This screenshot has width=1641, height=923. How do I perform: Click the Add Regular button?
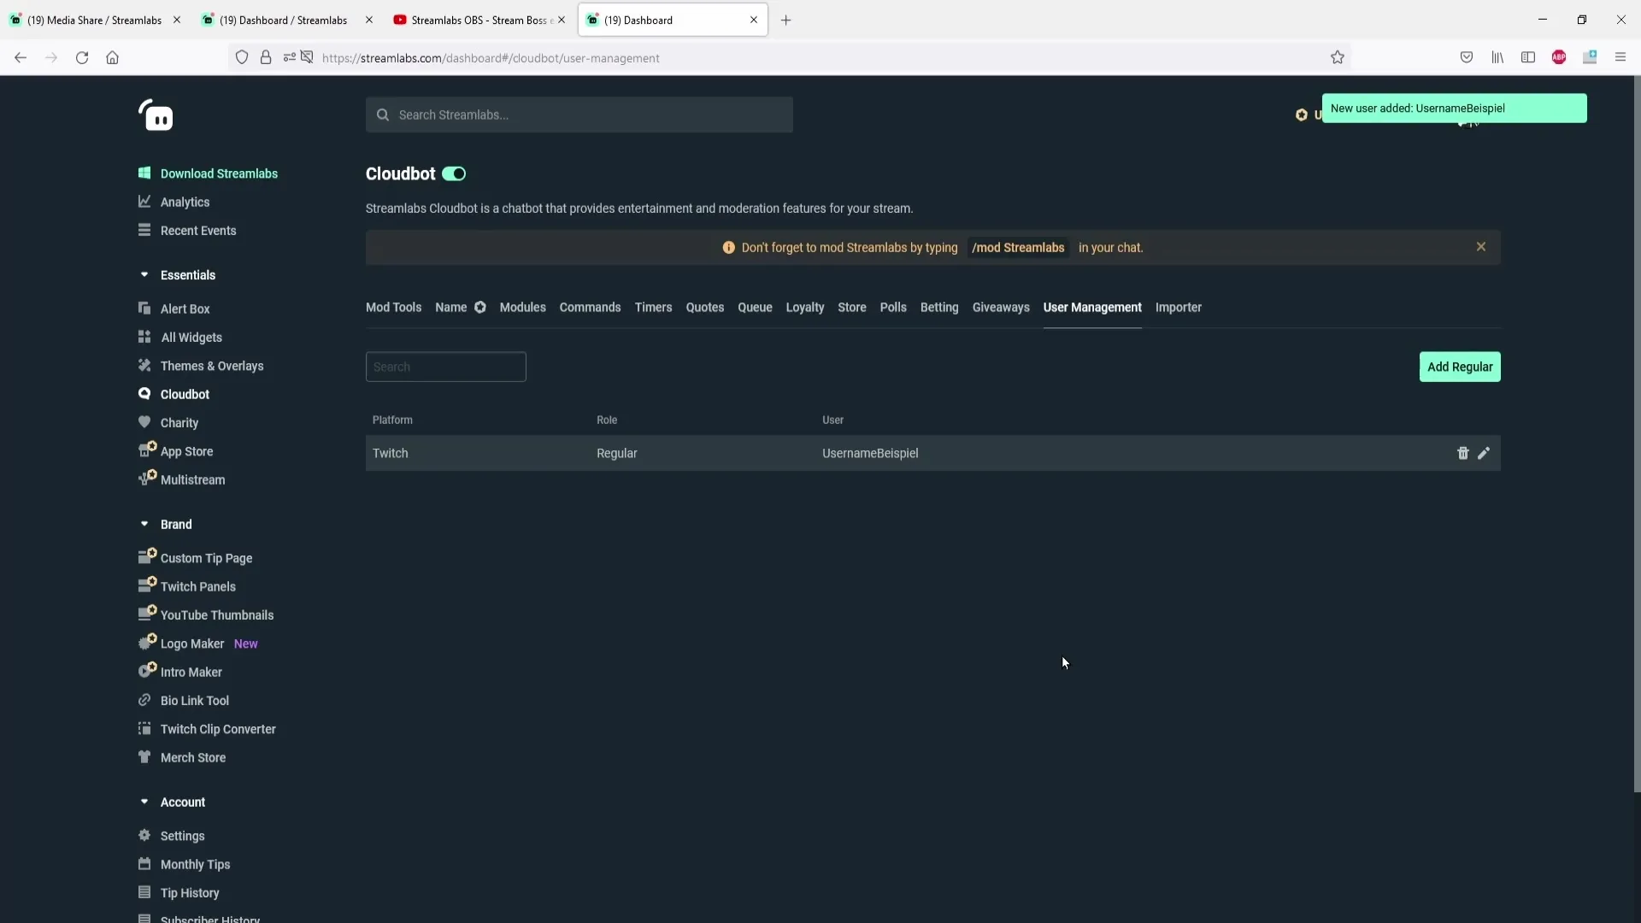pyautogui.click(x=1460, y=367)
